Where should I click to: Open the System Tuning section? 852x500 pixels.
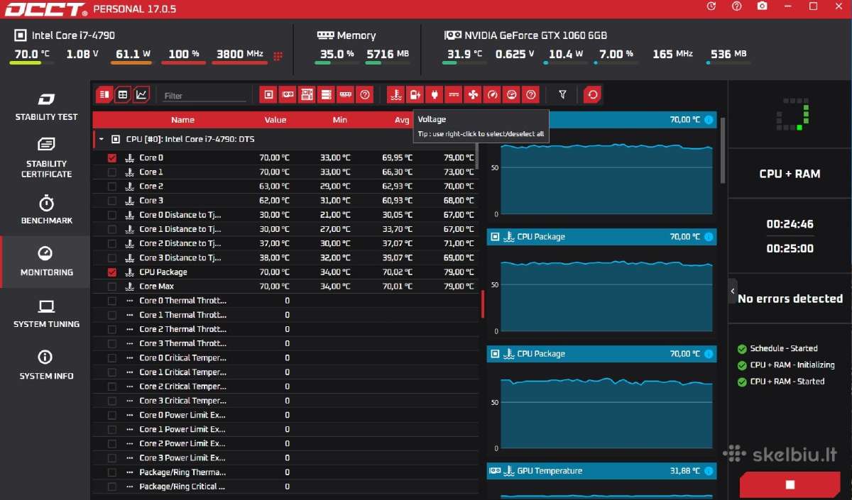tap(46, 313)
